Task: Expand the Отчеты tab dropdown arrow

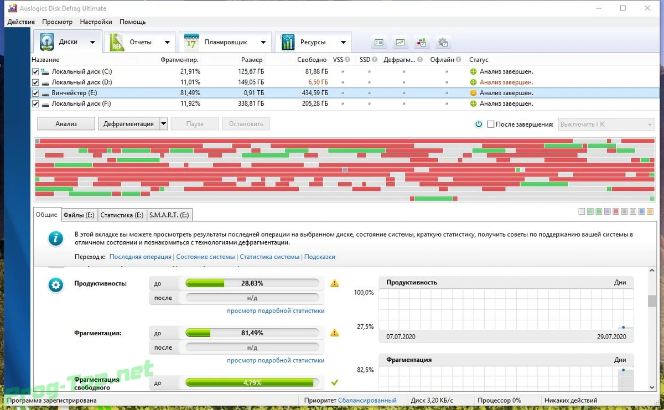Action: [x=167, y=42]
